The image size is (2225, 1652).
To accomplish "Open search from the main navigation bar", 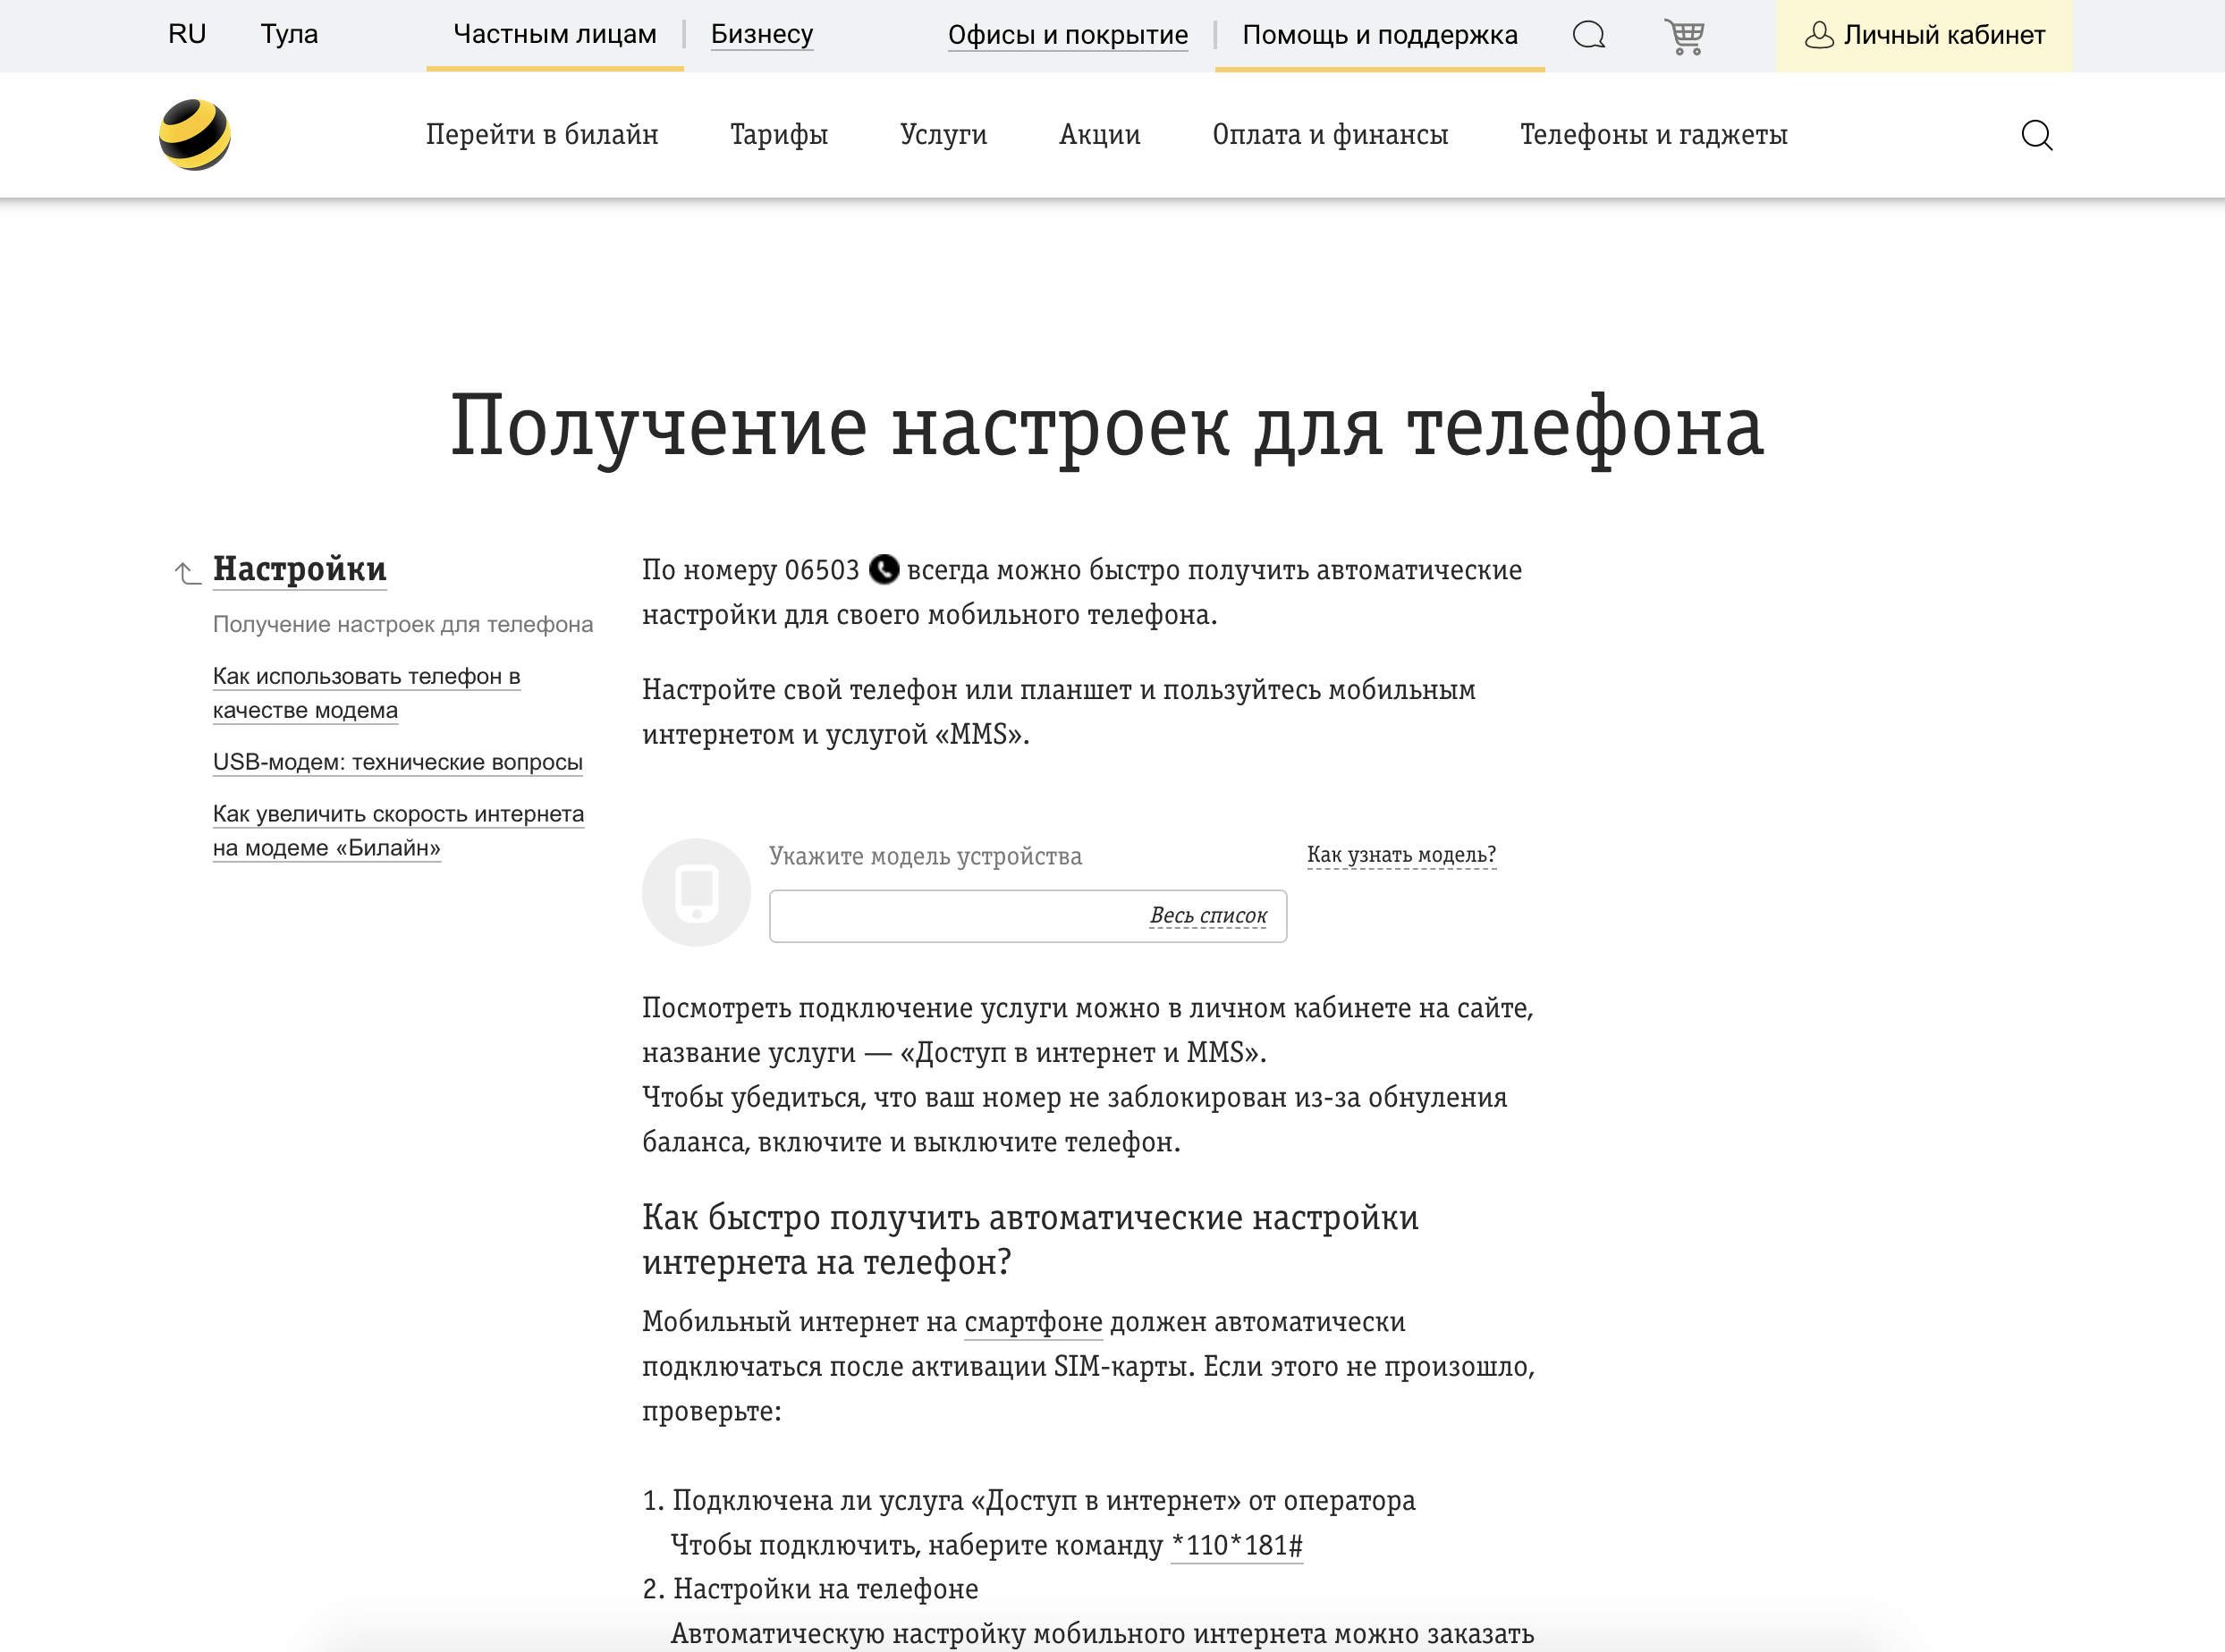I will [x=2038, y=134].
